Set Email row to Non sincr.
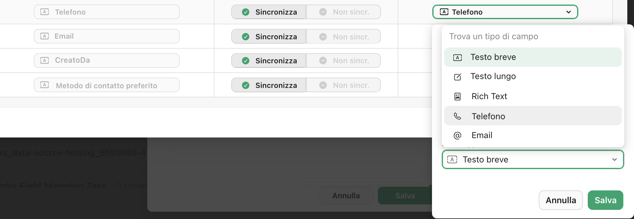 tap(343, 36)
